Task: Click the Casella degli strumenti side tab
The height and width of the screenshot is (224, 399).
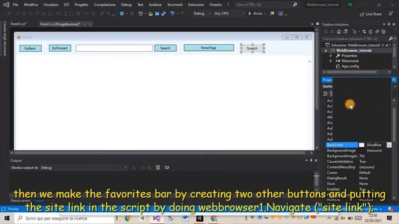Action: click(4, 39)
